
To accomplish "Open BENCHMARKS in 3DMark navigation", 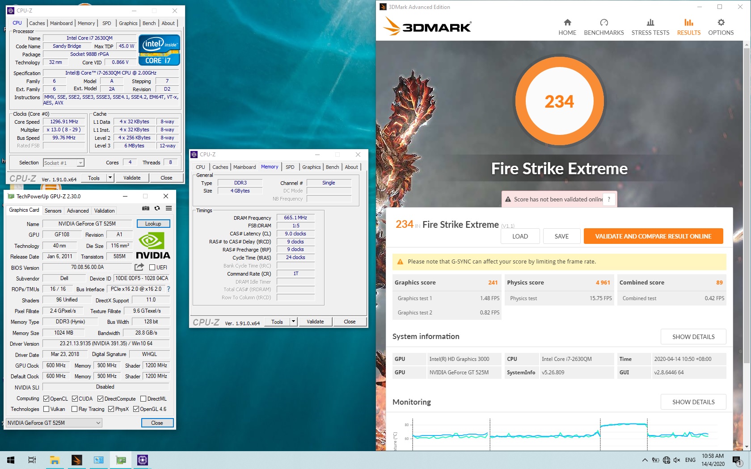I will 604,27.
